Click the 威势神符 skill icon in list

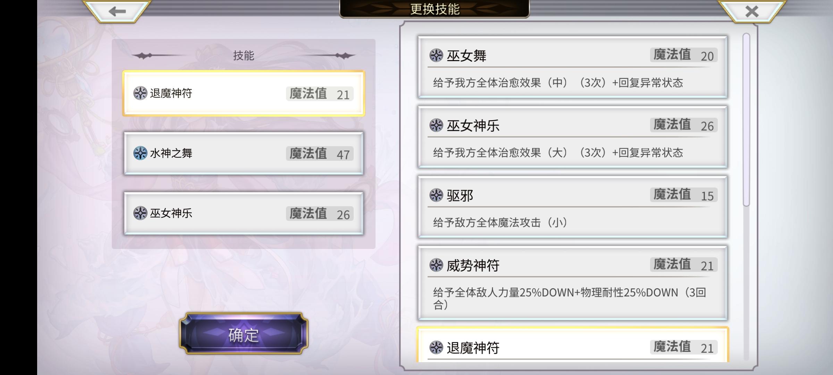click(436, 265)
